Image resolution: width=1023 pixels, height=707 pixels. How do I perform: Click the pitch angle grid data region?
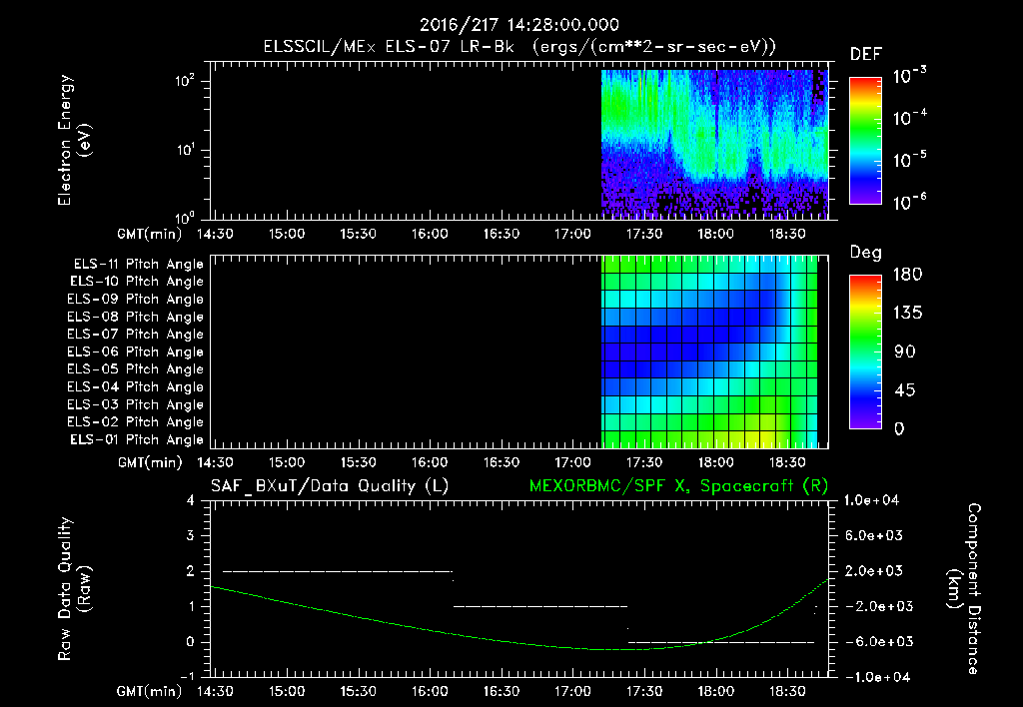709,352
